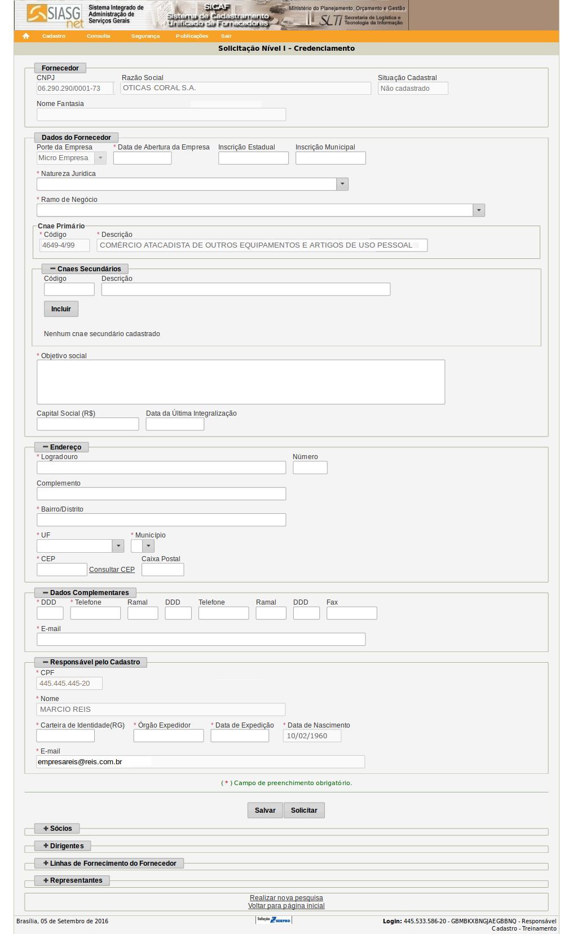Expand the Sócios section
573x934 pixels.
tap(58, 829)
